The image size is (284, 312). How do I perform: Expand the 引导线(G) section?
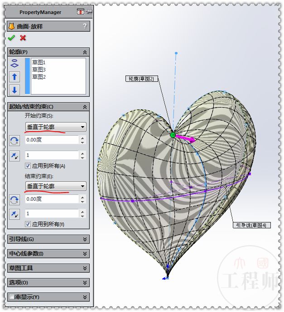pos(85,239)
